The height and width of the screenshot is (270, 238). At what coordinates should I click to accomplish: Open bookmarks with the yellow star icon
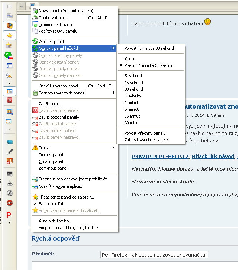tap(9, 36)
